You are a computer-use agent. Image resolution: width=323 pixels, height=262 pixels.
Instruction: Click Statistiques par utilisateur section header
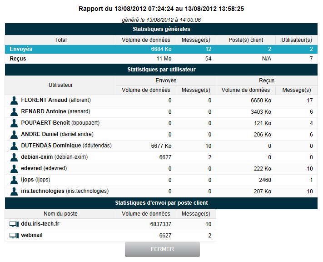click(x=161, y=70)
